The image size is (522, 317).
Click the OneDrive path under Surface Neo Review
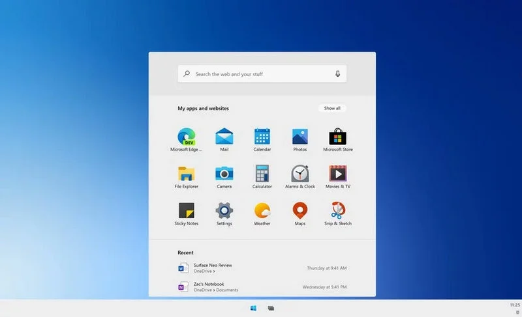204,271
